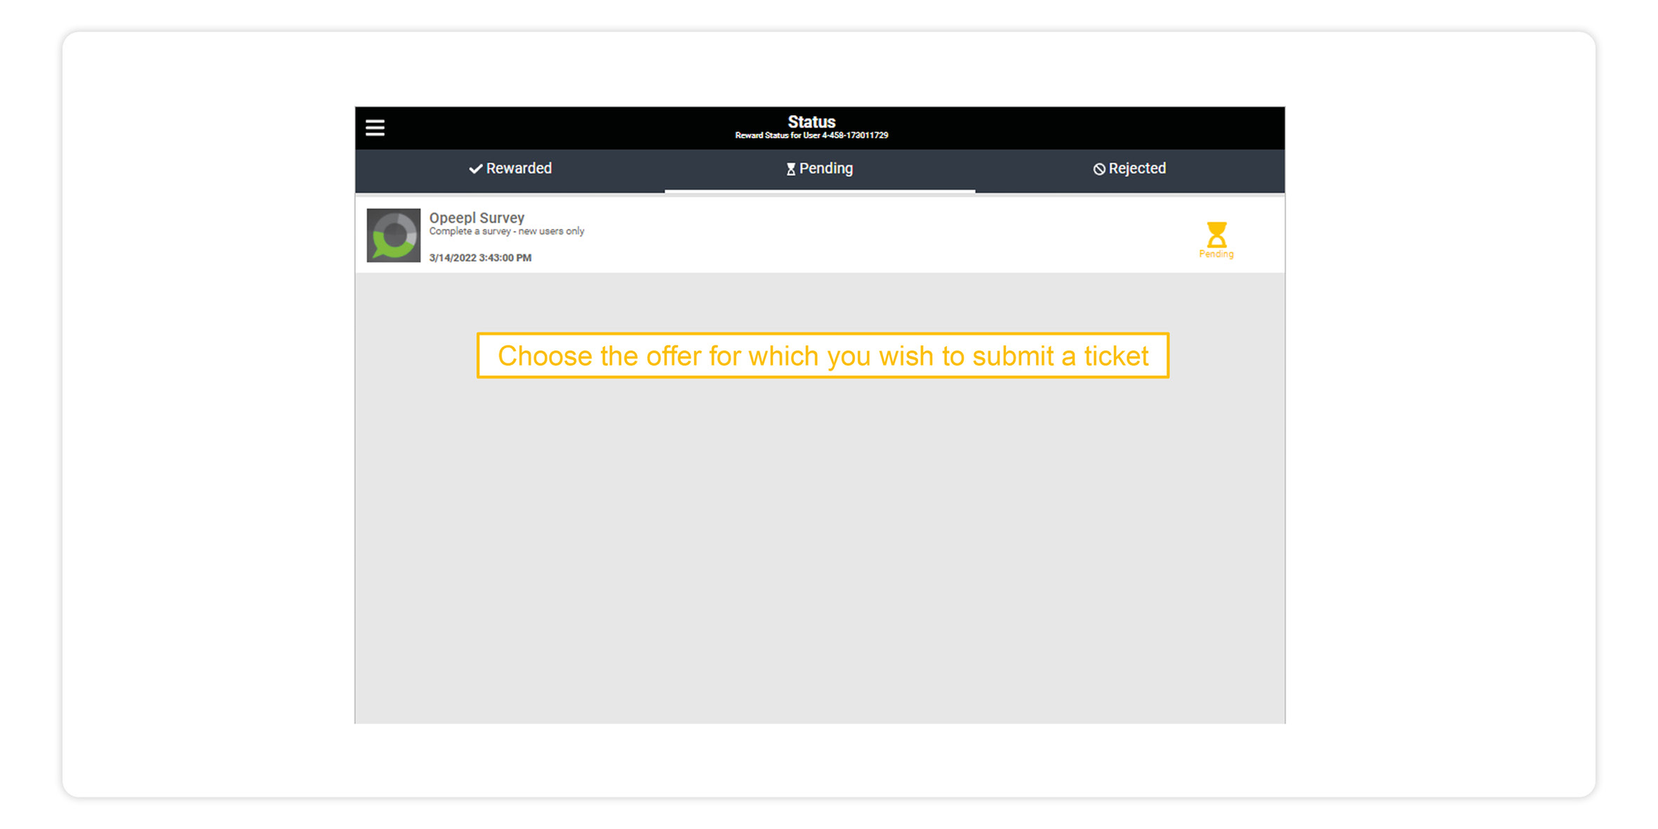Click the Reward Status for User subtitle
This screenshot has width=1658, height=829.
coord(811,135)
